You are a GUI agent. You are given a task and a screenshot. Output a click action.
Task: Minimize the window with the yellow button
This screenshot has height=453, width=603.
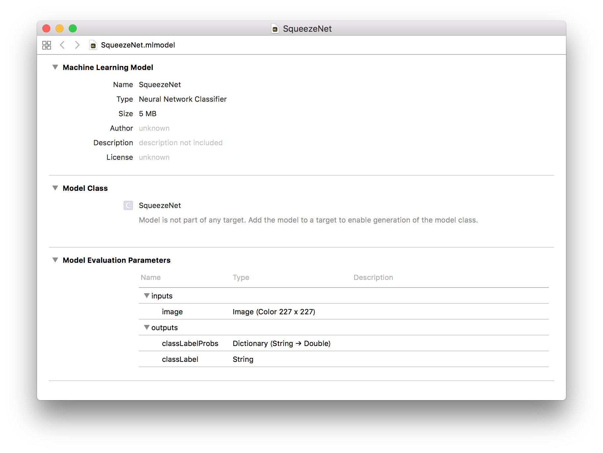pos(60,28)
